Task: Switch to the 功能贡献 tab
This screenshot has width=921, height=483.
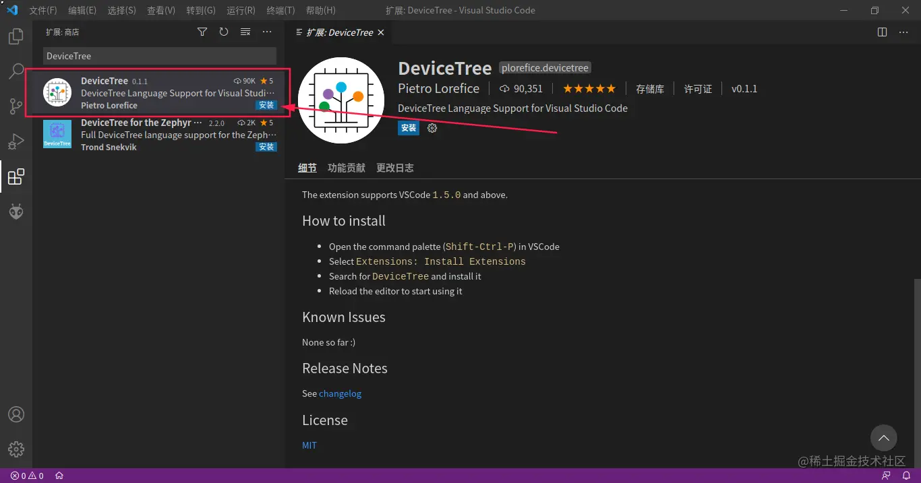Action: point(347,168)
